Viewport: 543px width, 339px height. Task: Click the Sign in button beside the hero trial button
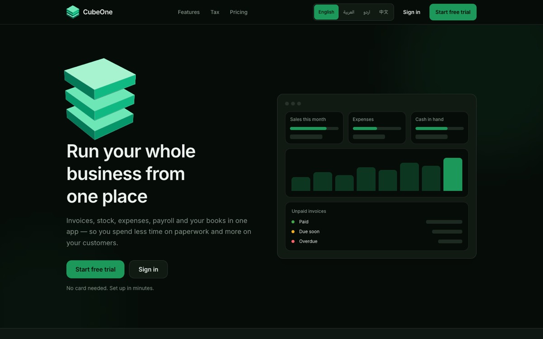click(148, 269)
